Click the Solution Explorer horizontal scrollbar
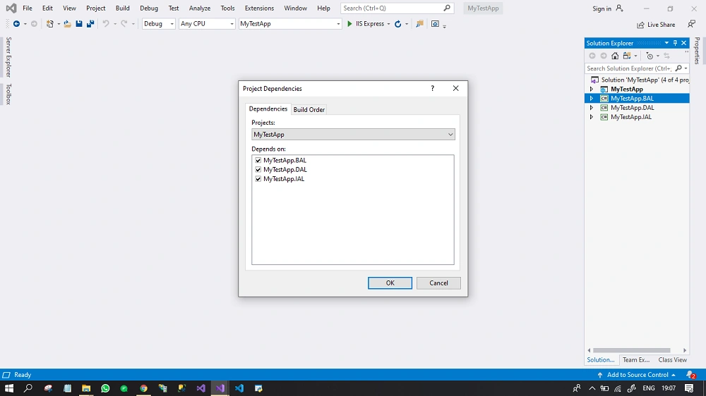 tap(631, 350)
